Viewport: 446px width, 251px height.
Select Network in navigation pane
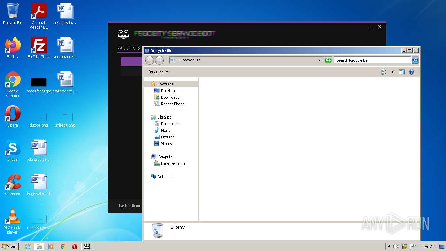point(164,177)
